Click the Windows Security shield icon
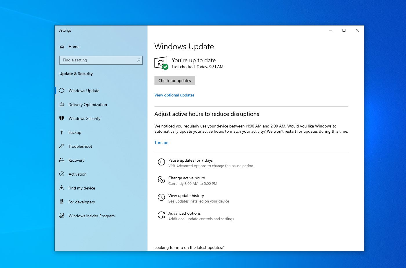This screenshot has height=268, width=406. (x=62, y=118)
